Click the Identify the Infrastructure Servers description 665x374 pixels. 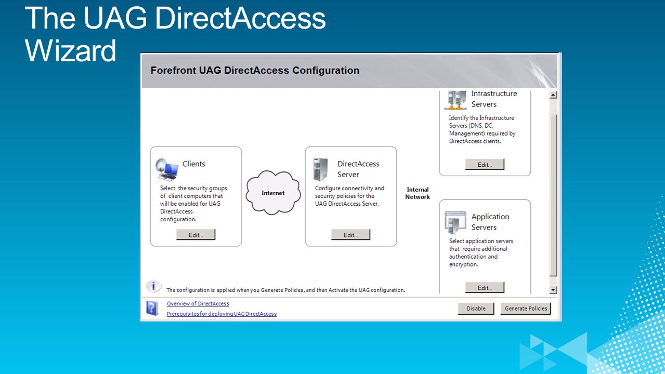coord(482,129)
